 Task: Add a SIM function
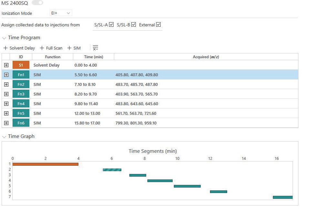[x=74, y=48]
